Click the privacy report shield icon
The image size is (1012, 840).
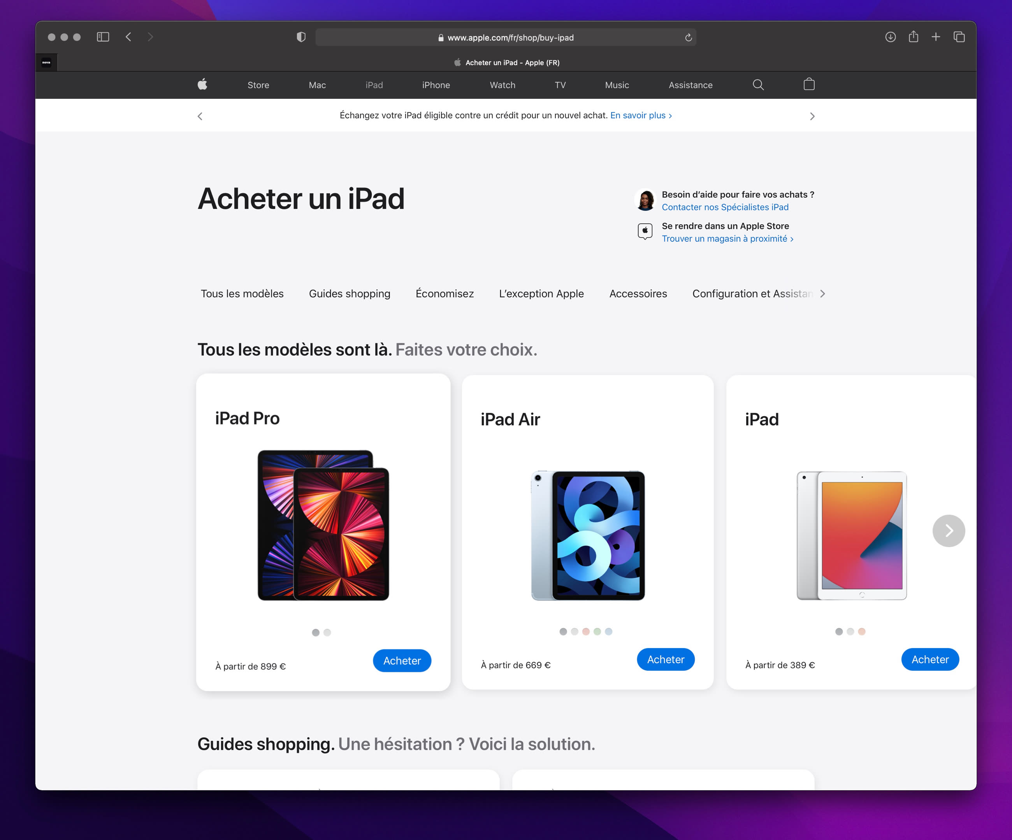coord(301,37)
